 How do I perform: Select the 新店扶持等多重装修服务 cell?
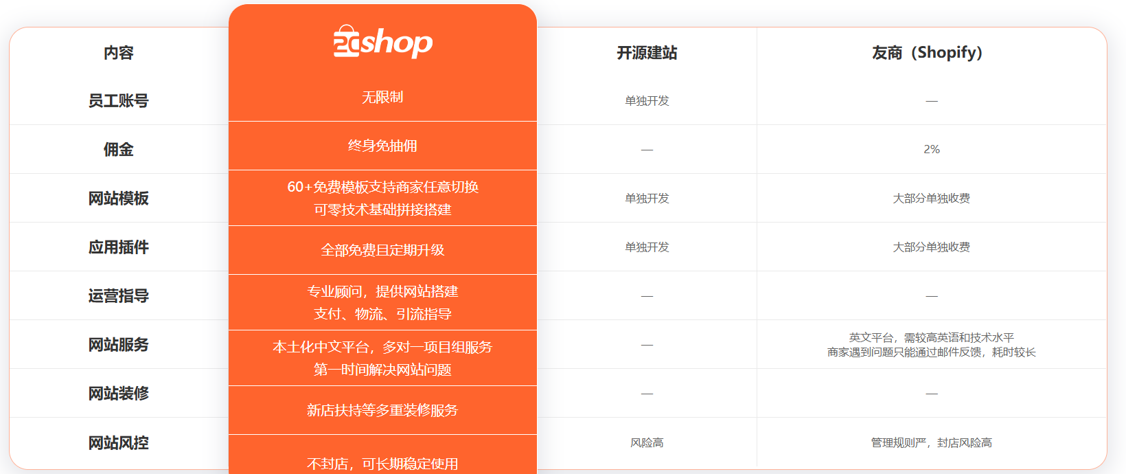coord(382,410)
